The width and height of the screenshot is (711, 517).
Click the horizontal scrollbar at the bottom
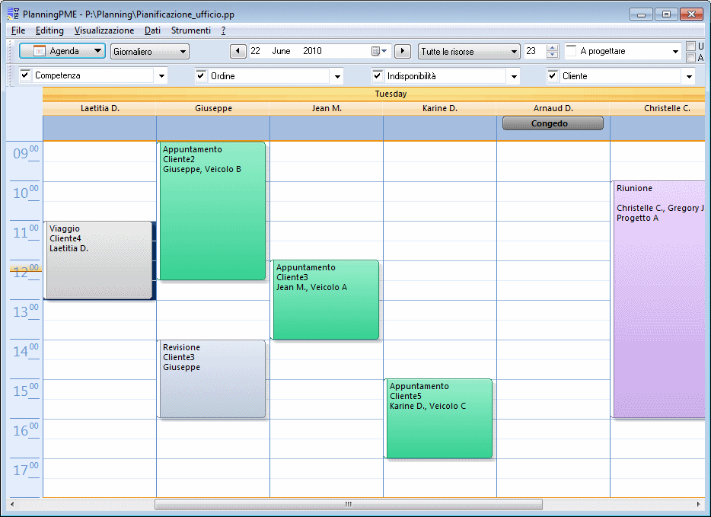pos(347,504)
